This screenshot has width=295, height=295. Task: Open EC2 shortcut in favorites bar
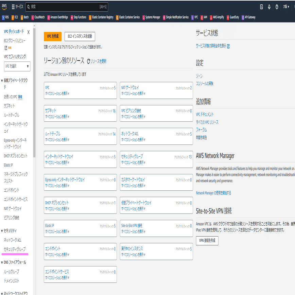click(x=15, y=17)
